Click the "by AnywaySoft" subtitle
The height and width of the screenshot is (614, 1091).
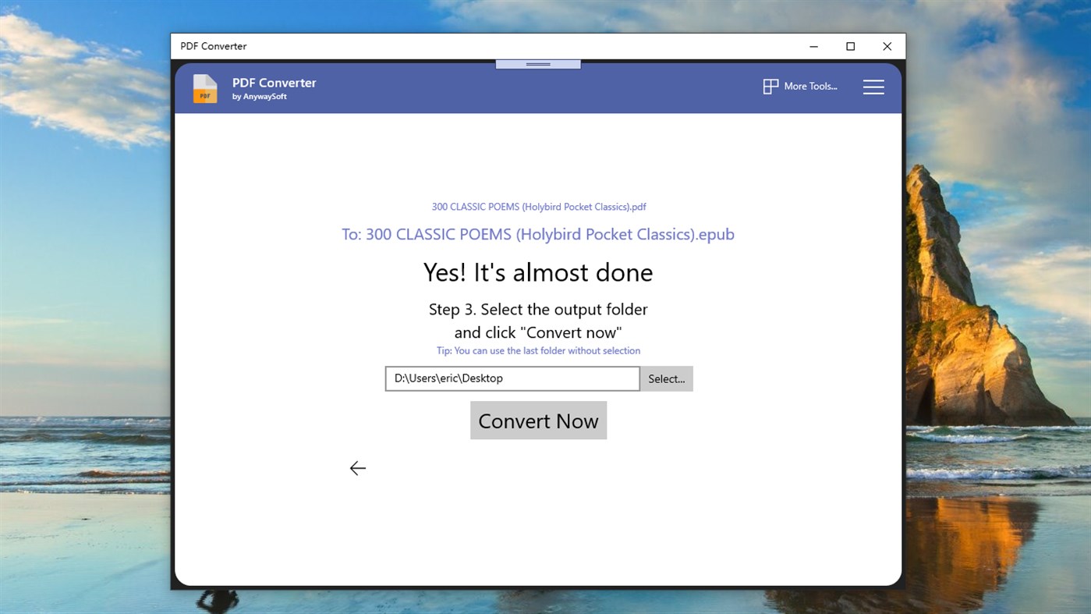[259, 97]
